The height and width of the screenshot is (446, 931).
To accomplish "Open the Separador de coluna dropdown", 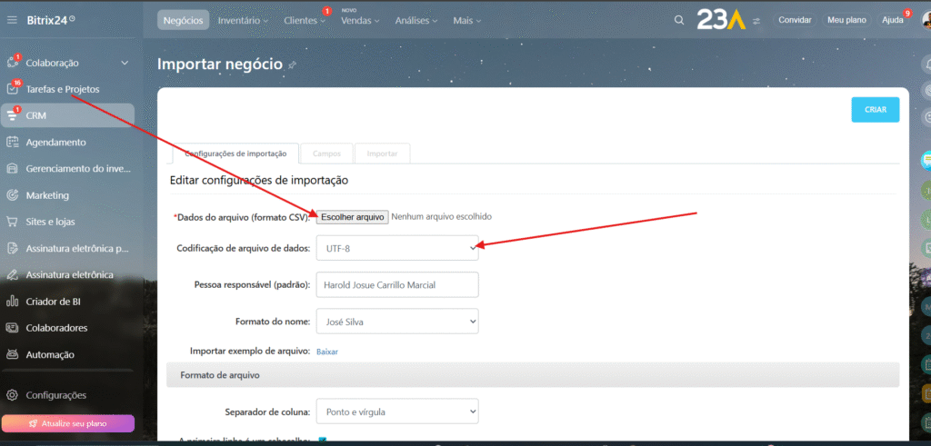I will click(396, 411).
